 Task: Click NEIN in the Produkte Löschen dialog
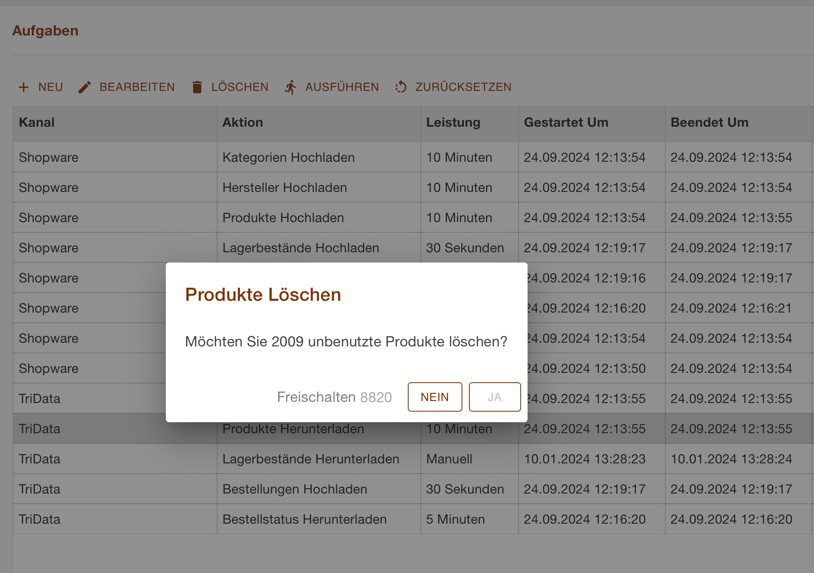tap(435, 397)
